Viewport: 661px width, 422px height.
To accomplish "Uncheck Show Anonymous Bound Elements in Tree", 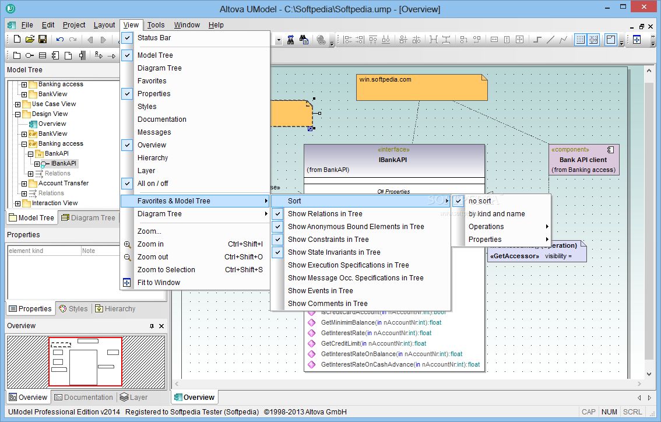I will (x=361, y=226).
